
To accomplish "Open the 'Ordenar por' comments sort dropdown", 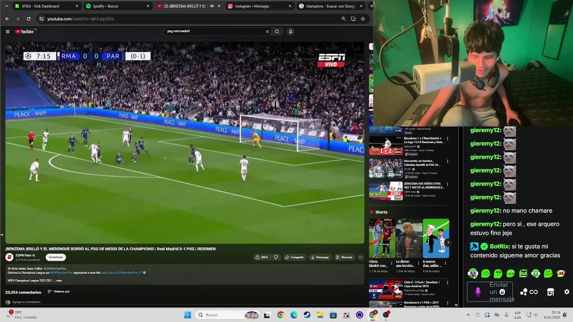I will (x=59, y=292).
